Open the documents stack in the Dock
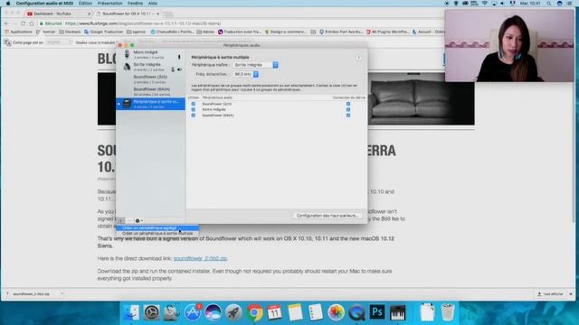This screenshot has width=579, height=325. coord(427,312)
